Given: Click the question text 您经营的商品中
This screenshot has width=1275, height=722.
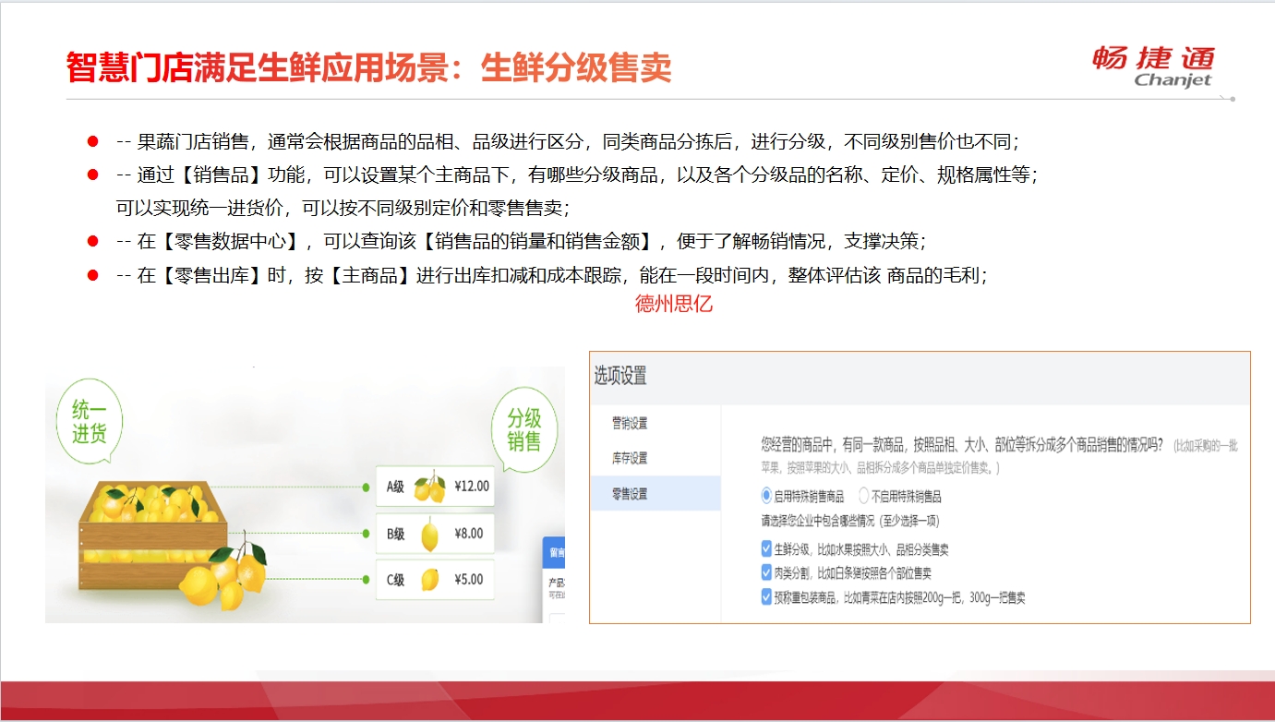Looking at the screenshot, I should point(962,444).
